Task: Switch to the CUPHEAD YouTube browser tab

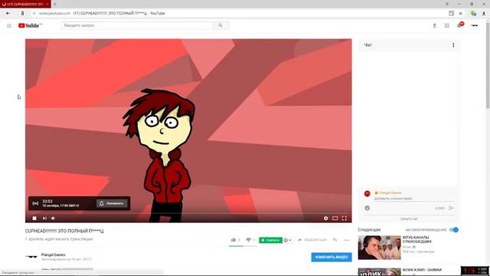Action: pos(25,4)
